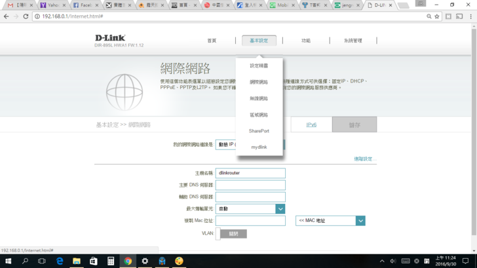Open File Explorer from the taskbar
Screen dimensions: 477x268
77,261
